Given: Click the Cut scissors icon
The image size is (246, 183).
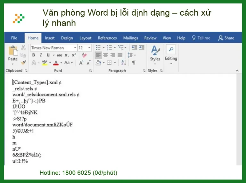Looking at the screenshot, I should (23, 47).
